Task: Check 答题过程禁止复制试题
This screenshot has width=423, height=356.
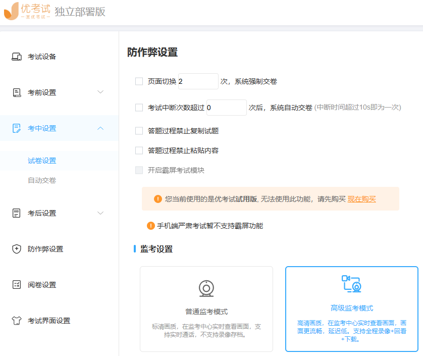Action: [139, 130]
